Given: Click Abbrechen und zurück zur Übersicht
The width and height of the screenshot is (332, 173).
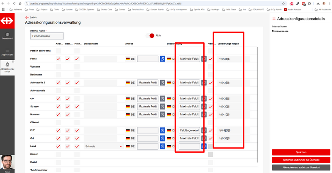Looking at the screenshot, I should 301,168.
